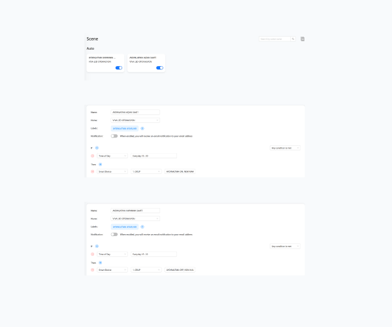This screenshot has width=392, height=327.
Task: Toggle the AÇMA SAATİ scene card switch
Action: click(159, 68)
